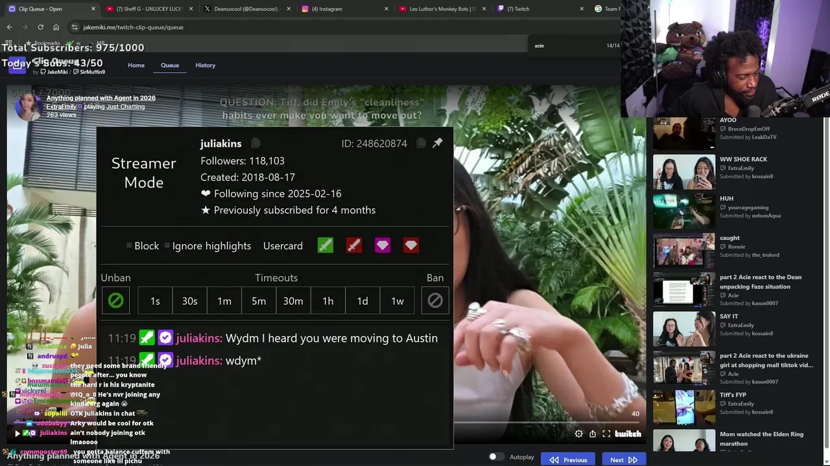This screenshot has width=830, height=466.
Task: Select Mom watched the Elden Ring clip
Action: click(683, 441)
